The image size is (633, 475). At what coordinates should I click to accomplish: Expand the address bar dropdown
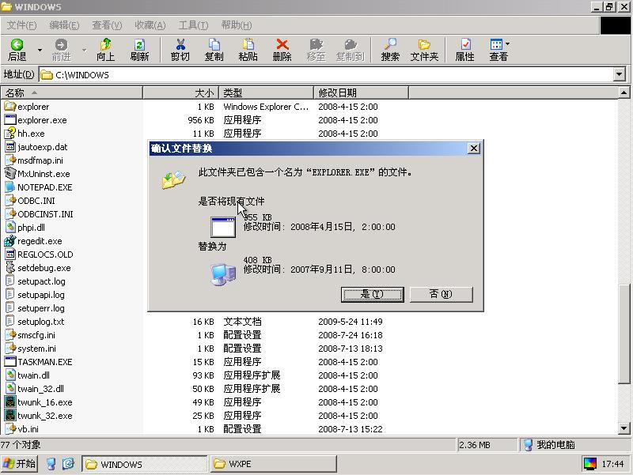click(x=620, y=74)
